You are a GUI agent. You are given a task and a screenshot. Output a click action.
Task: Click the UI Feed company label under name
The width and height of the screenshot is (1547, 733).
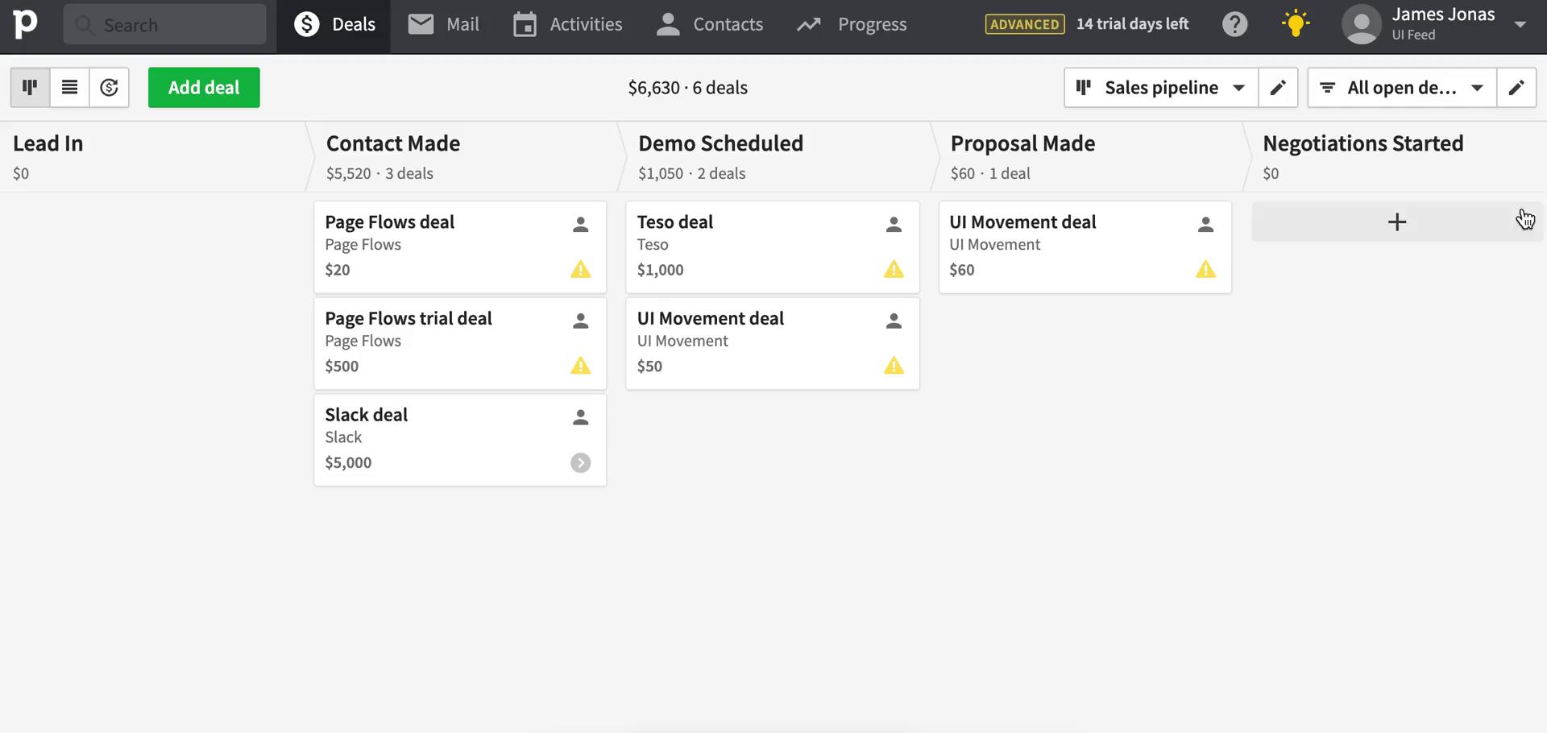pyautogui.click(x=1413, y=35)
